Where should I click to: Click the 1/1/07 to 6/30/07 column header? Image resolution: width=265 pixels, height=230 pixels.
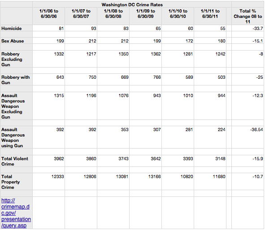(81, 14)
